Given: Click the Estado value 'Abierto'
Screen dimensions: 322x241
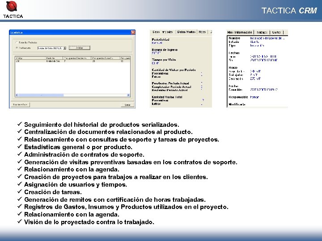Looking at the screenshot, I should pyautogui.click(x=254, y=42).
